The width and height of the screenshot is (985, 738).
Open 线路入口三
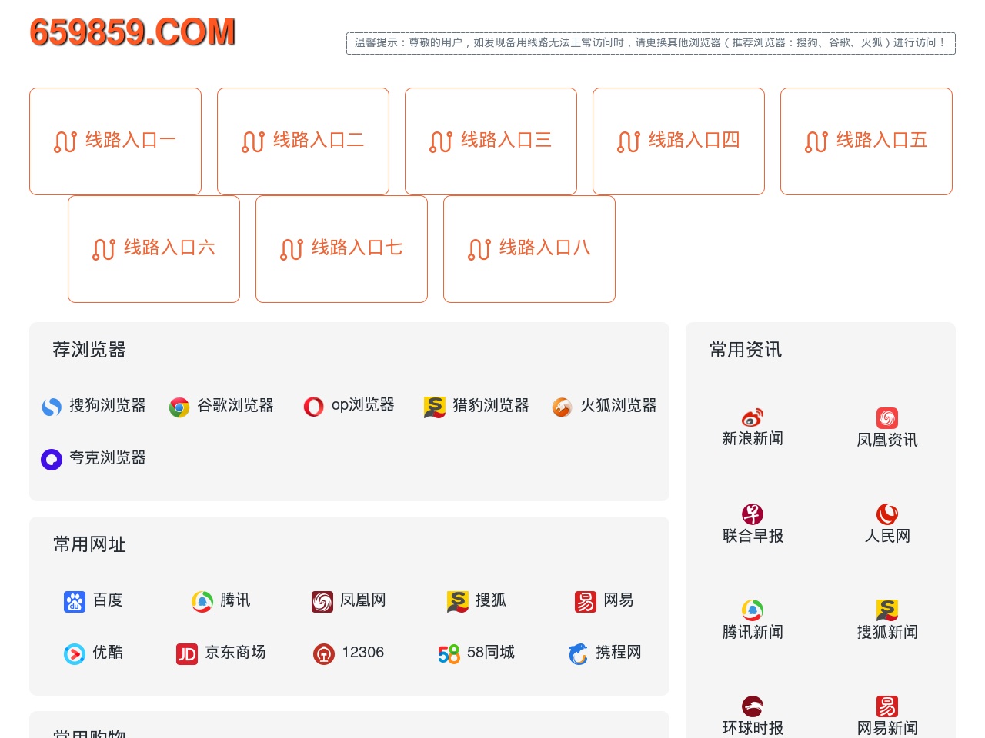click(x=491, y=141)
